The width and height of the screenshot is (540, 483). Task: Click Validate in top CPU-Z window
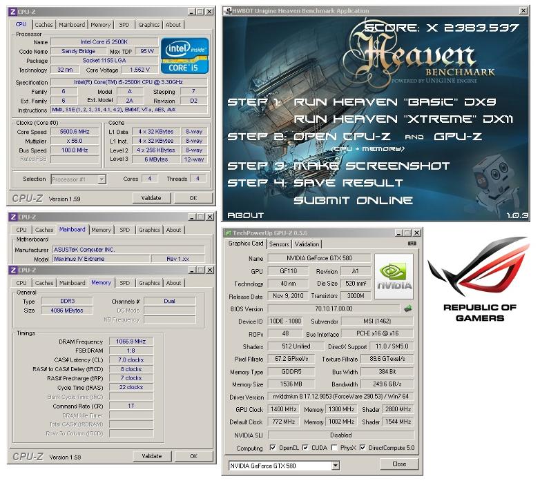coord(151,198)
